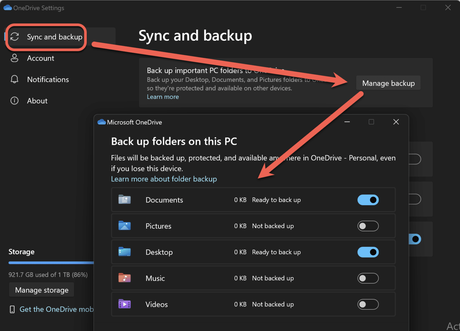
Task: Select the Videos row label
Action: (x=157, y=304)
